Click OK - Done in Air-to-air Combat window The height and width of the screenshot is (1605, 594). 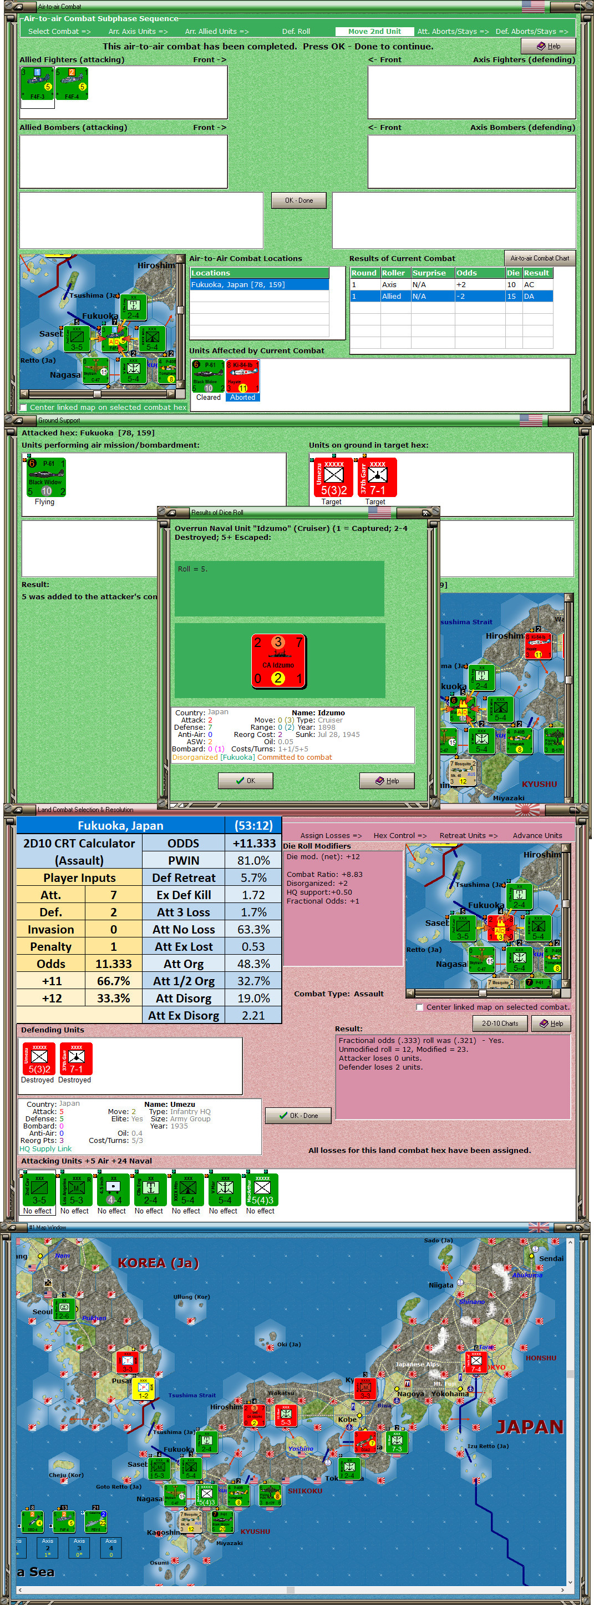[x=299, y=200]
